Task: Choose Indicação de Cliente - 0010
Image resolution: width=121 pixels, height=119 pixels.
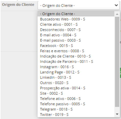Action: [x=76, y=56]
